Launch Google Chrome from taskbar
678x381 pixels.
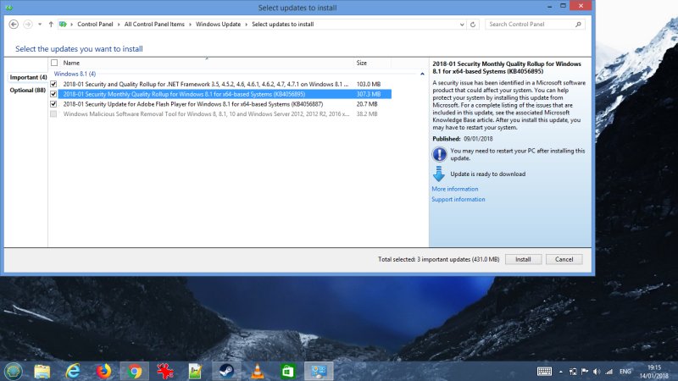click(x=134, y=371)
